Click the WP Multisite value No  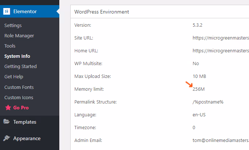[x=196, y=64]
